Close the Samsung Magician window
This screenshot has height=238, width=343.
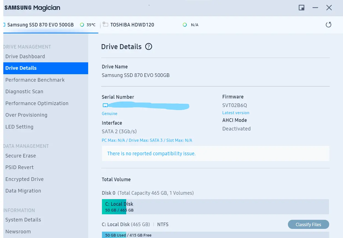pyautogui.click(x=329, y=8)
